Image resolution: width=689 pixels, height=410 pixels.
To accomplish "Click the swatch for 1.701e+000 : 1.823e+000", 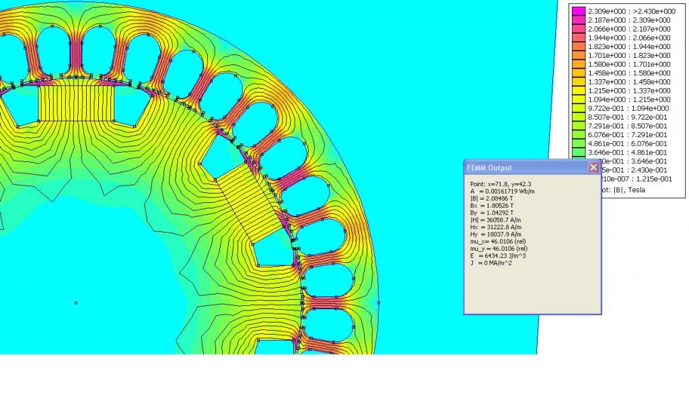I will tap(579, 55).
